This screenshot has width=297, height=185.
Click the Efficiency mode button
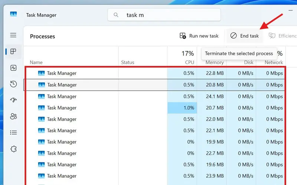tap(283, 36)
